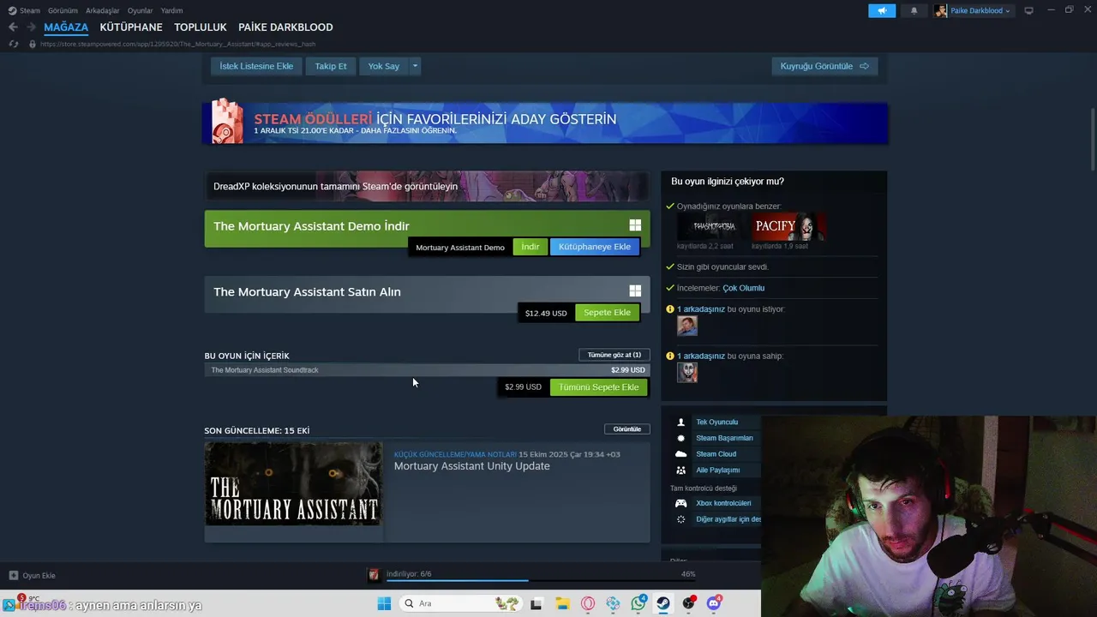Click the Görüntüle button for updates

[x=627, y=428]
